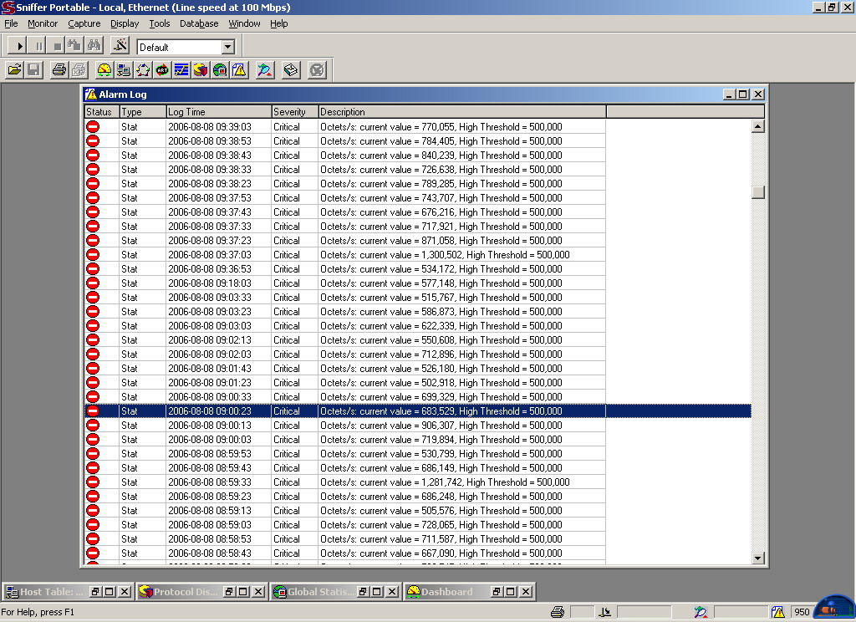Screen dimensions: 856x622
Task: Open the Address Book toolbar icon
Action: coord(290,70)
